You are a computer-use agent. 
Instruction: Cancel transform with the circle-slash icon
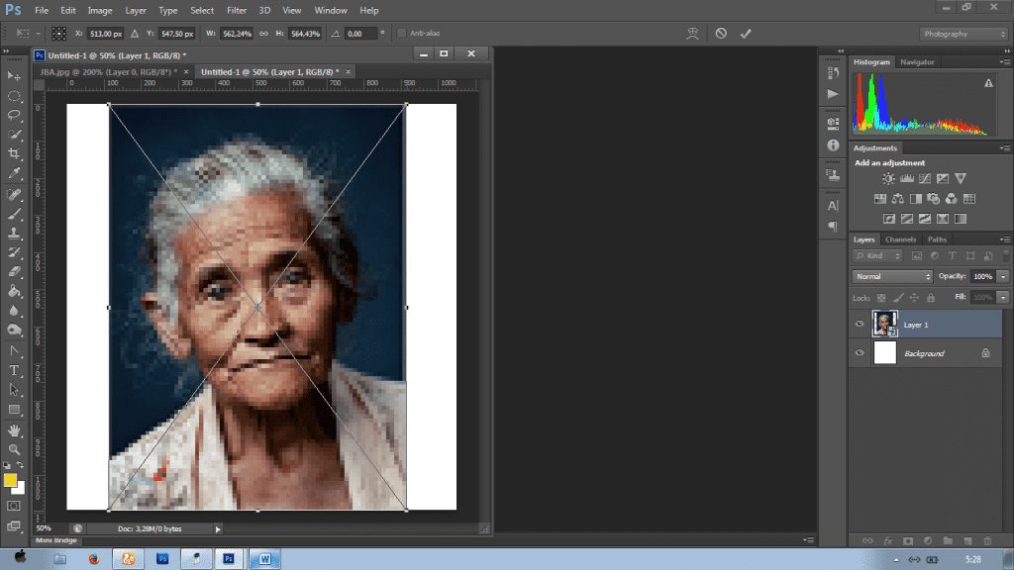click(721, 33)
